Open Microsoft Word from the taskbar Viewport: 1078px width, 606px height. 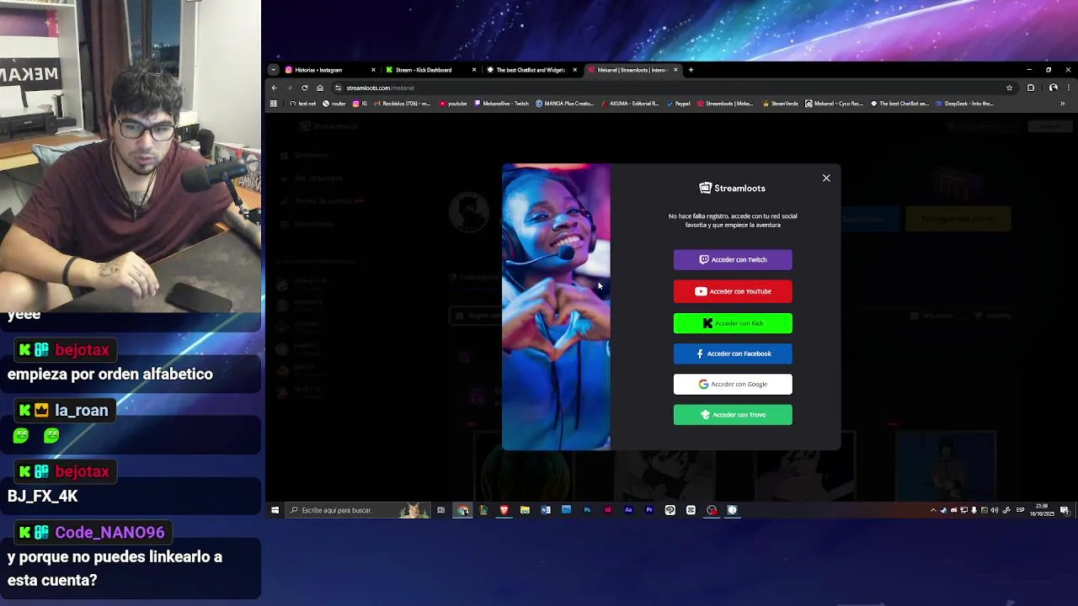point(546,510)
